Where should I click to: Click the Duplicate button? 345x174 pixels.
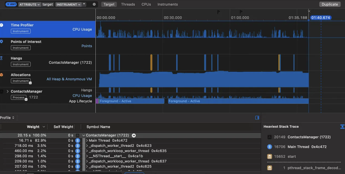pyautogui.click(x=330, y=4)
